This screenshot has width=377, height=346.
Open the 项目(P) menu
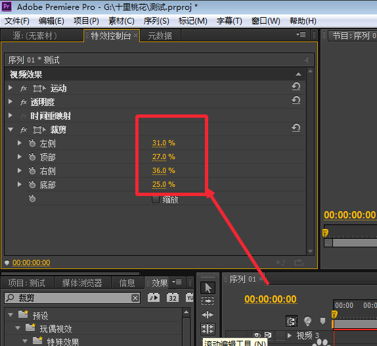coord(86,21)
